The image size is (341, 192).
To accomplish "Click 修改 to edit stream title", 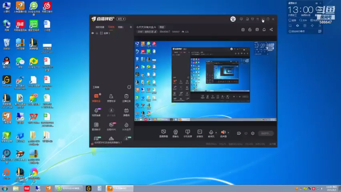I will (x=162, y=27).
